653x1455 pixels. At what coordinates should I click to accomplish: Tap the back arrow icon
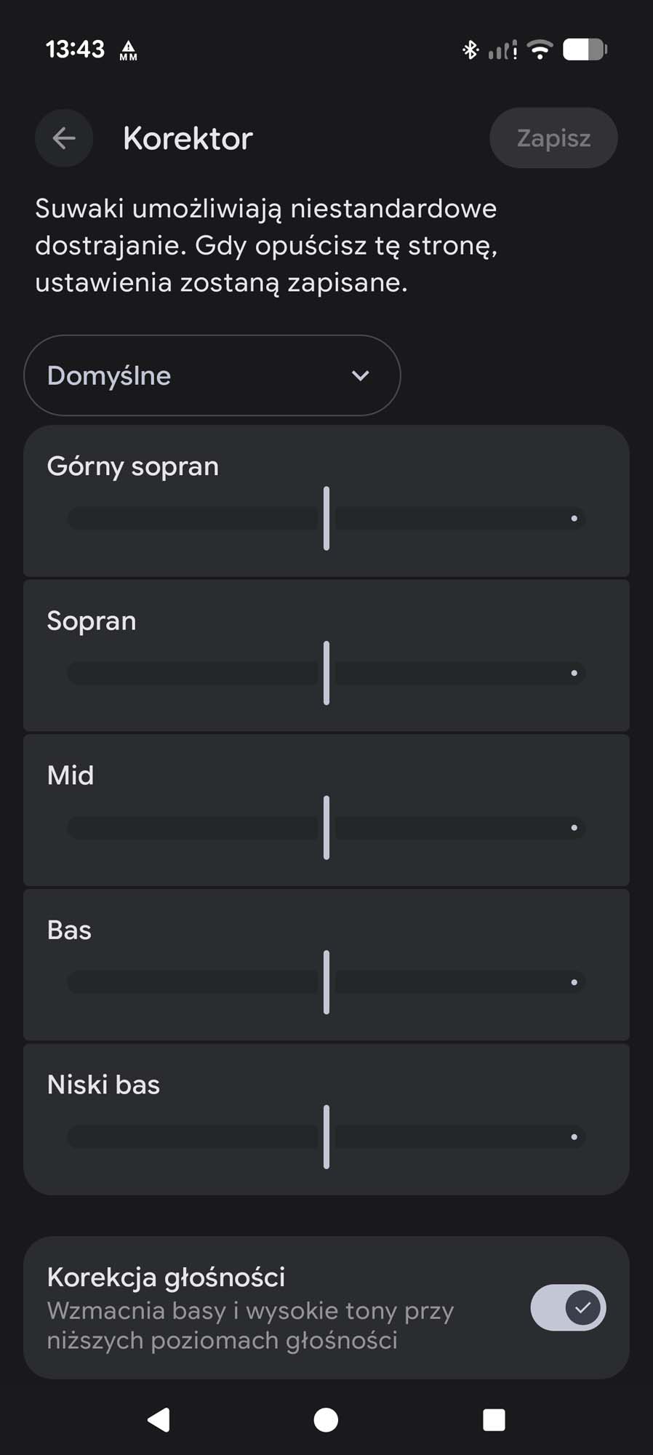pyautogui.click(x=64, y=138)
